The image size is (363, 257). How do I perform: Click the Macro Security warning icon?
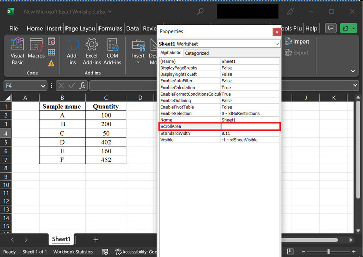pos(51,63)
